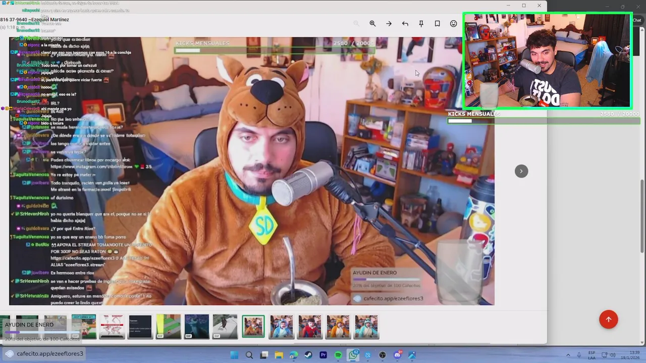646x363 pixels.
Task: Click the webcam overlay with green border
Action: point(548,61)
